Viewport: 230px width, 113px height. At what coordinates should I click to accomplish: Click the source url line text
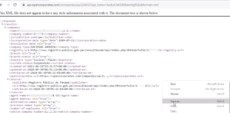(85, 86)
